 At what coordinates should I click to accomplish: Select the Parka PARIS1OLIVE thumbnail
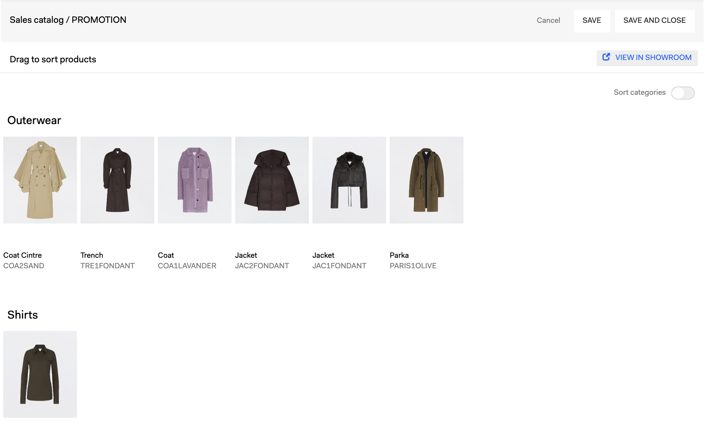point(427,180)
